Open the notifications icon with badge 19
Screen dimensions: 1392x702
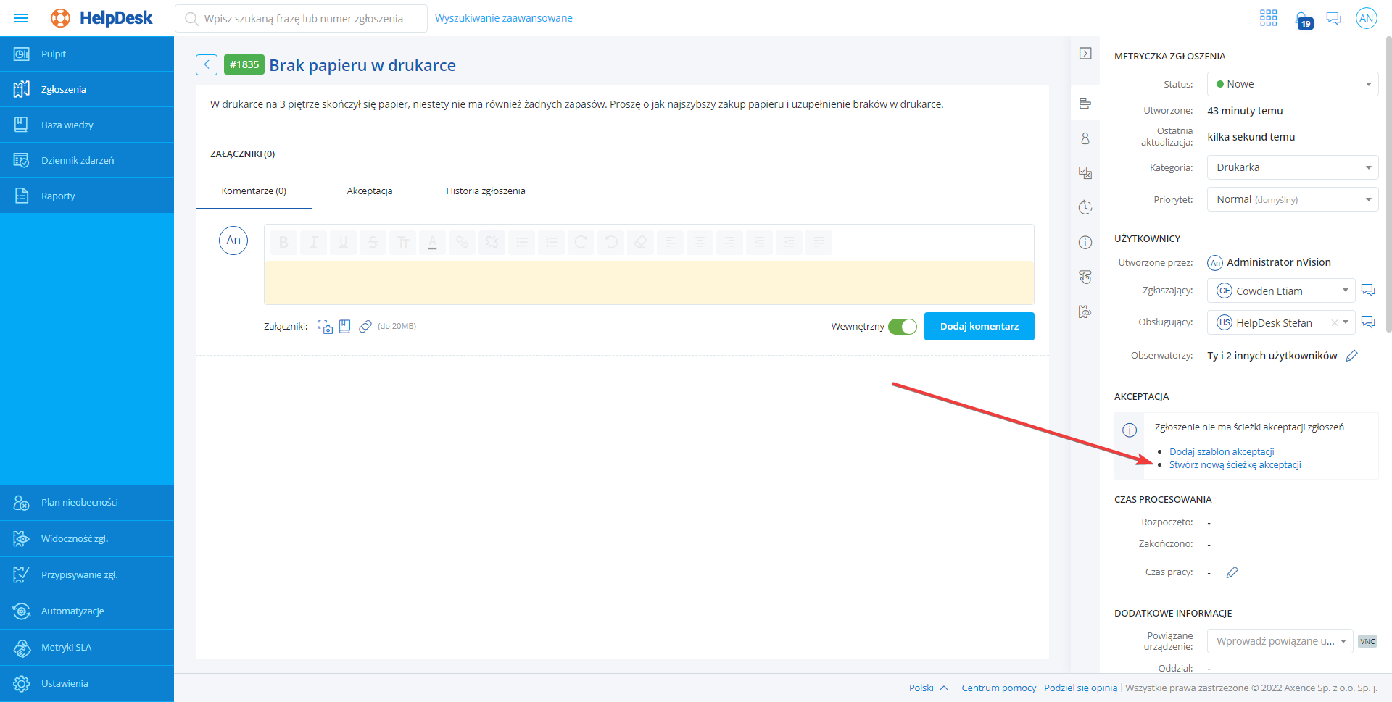[x=1302, y=19]
